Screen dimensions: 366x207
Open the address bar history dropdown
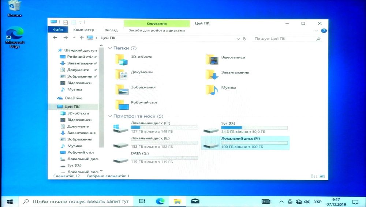click(238, 39)
